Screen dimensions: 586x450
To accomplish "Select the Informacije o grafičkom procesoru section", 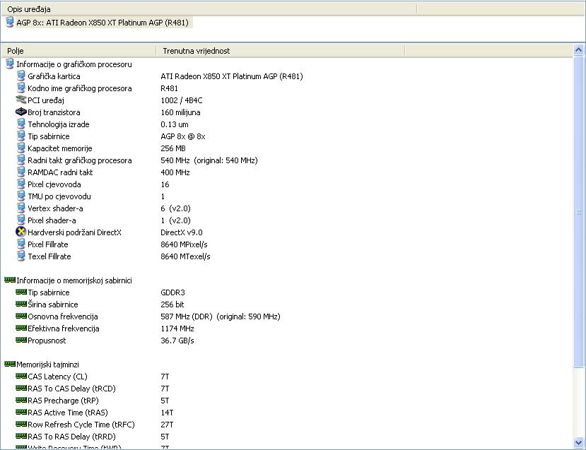I will [x=74, y=64].
